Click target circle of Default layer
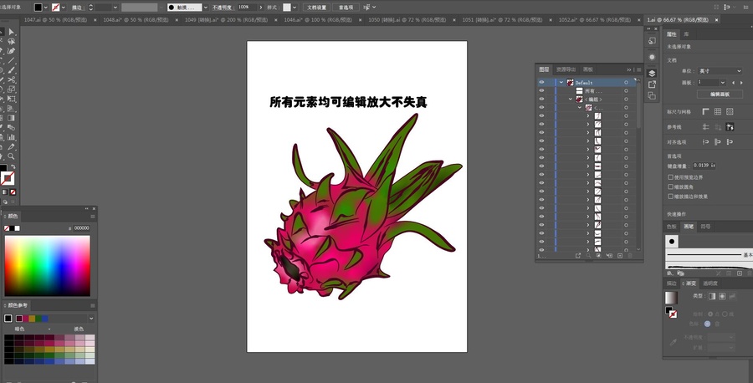The height and width of the screenshot is (383, 753). (626, 83)
